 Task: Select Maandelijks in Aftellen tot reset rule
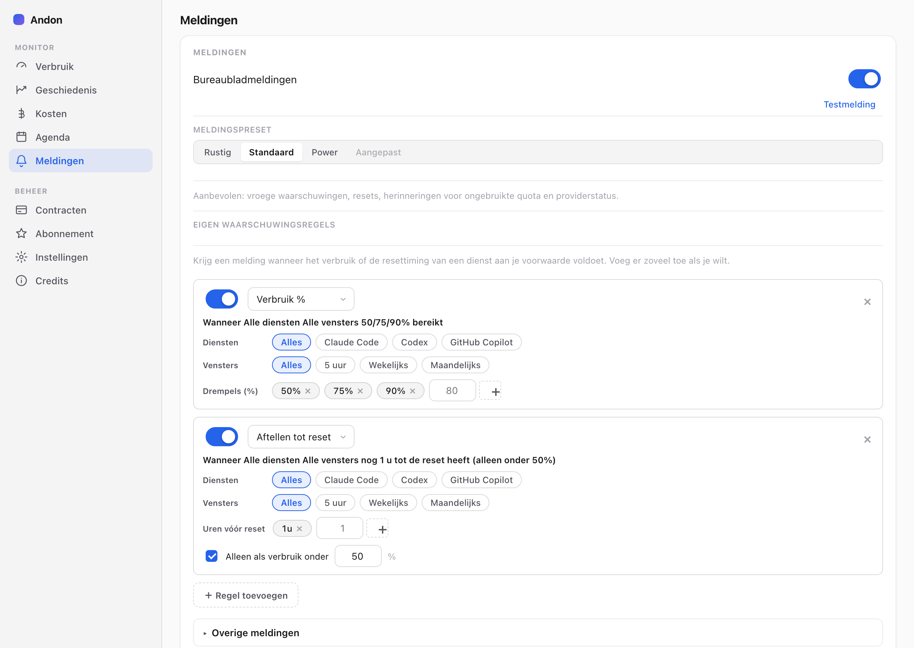click(x=456, y=502)
